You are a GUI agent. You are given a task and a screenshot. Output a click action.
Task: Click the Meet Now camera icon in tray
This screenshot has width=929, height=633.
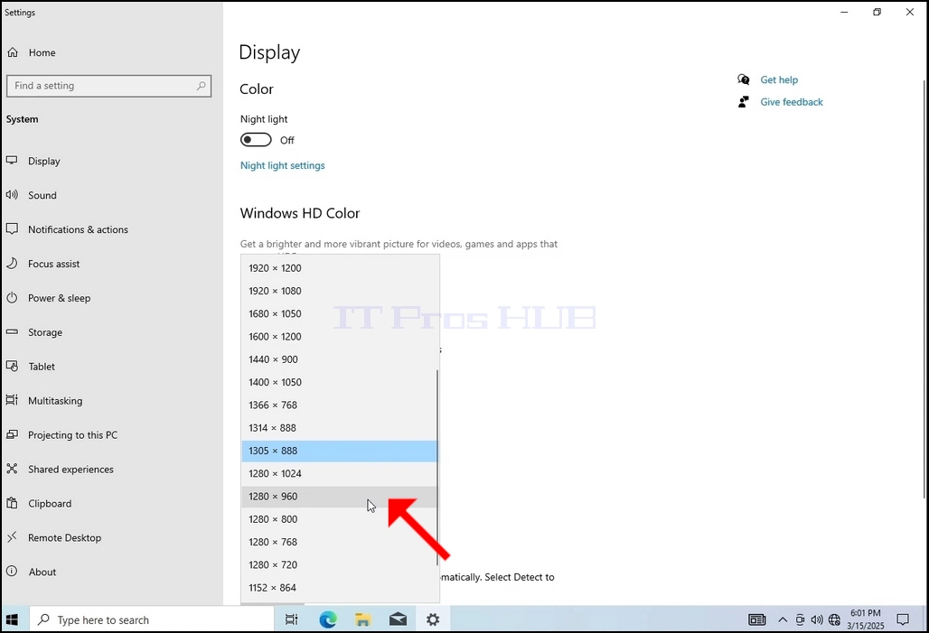(x=800, y=620)
